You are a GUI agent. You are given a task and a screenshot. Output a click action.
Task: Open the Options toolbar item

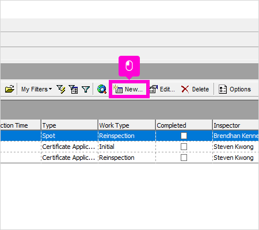235,89
